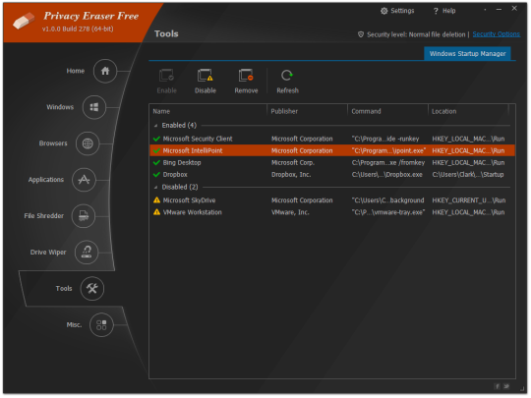Select the Drive Wiper label
Viewport: 531px width, 398px height.
(x=48, y=253)
